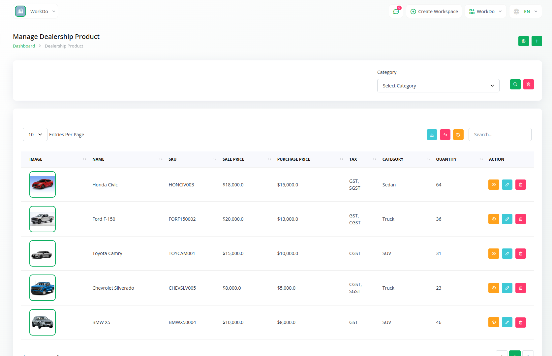Screen dimensions: 552x356
Task: View details of Toyota Camry
Action: [x=494, y=254]
